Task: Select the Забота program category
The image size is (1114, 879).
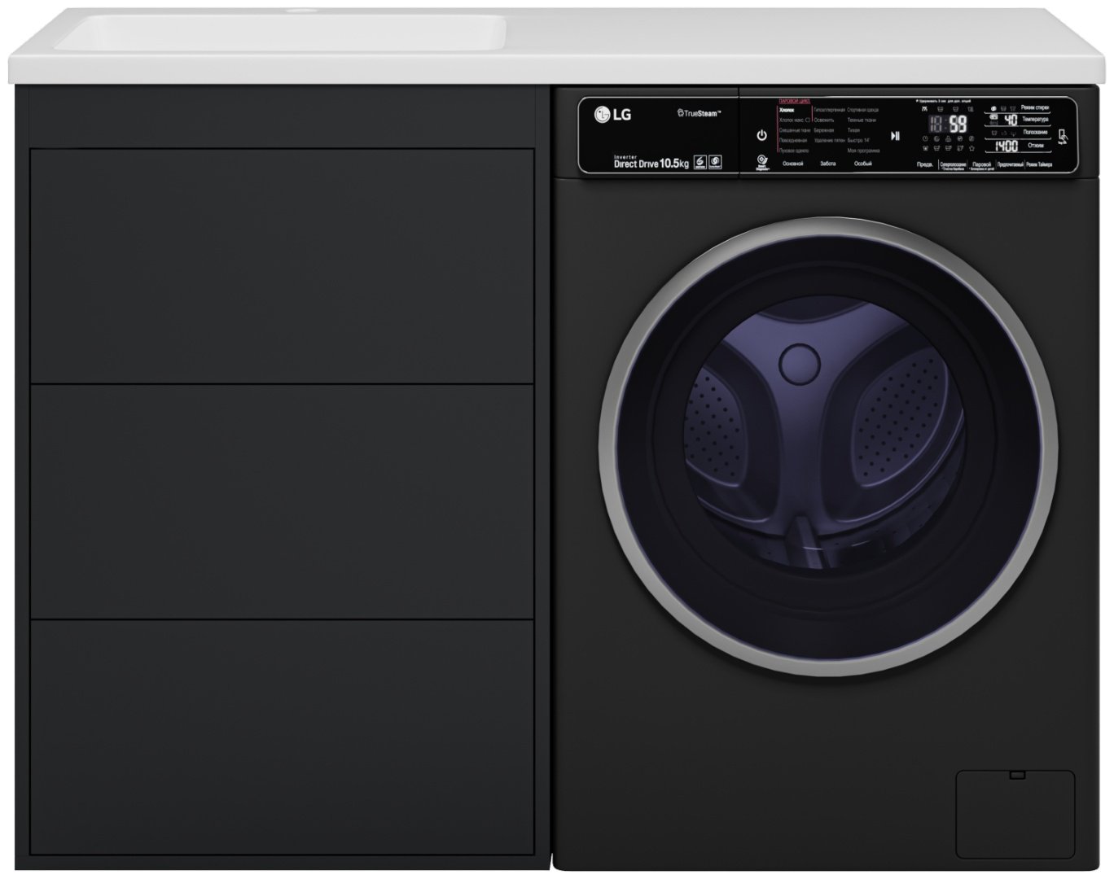Action: tap(827, 164)
